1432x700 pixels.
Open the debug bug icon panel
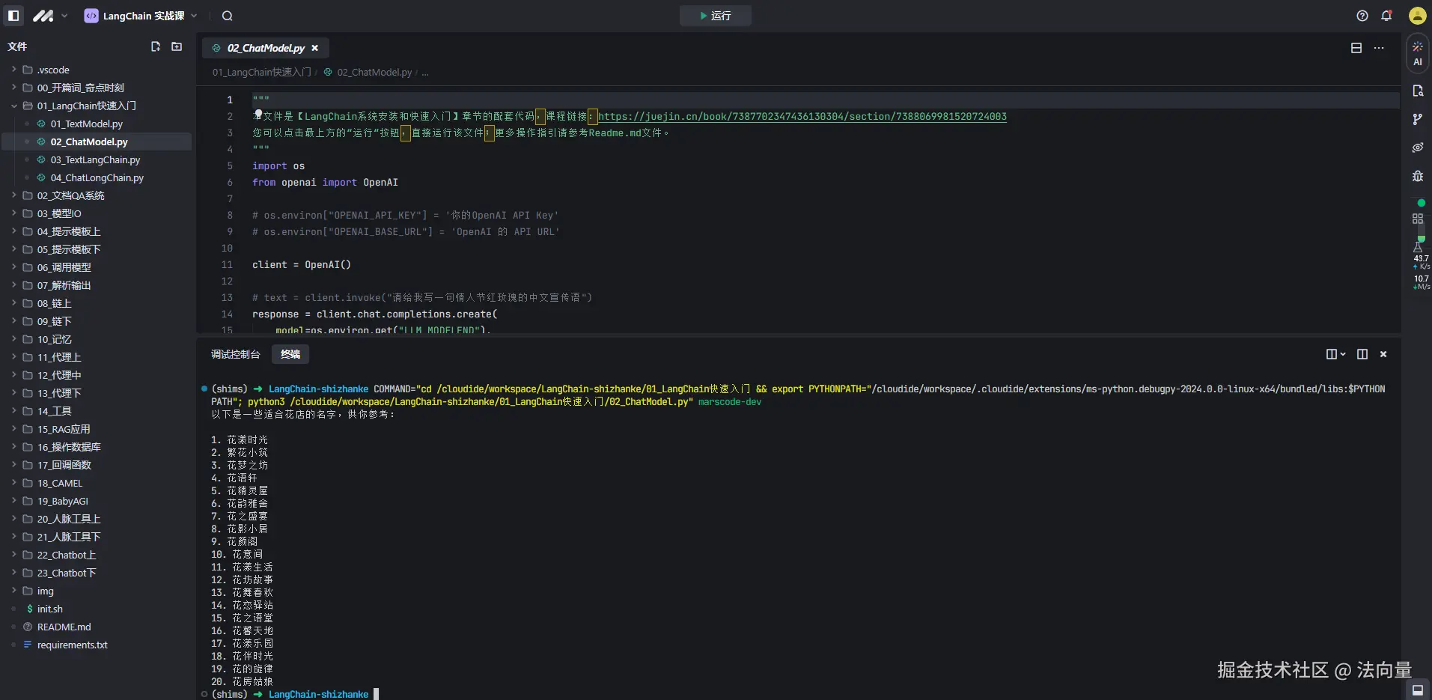pyautogui.click(x=1417, y=176)
